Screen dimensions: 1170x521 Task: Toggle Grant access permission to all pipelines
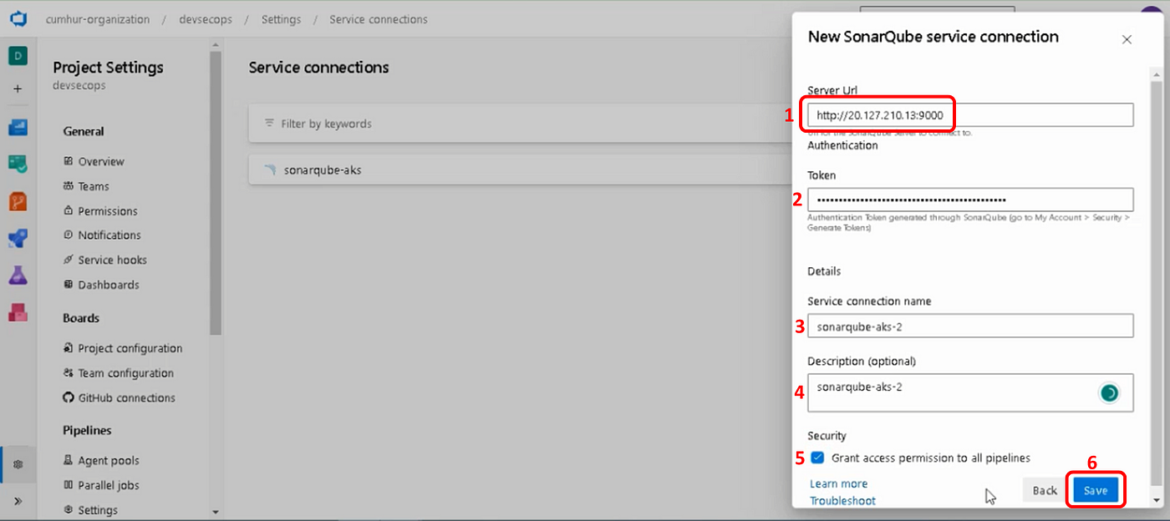pos(817,458)
